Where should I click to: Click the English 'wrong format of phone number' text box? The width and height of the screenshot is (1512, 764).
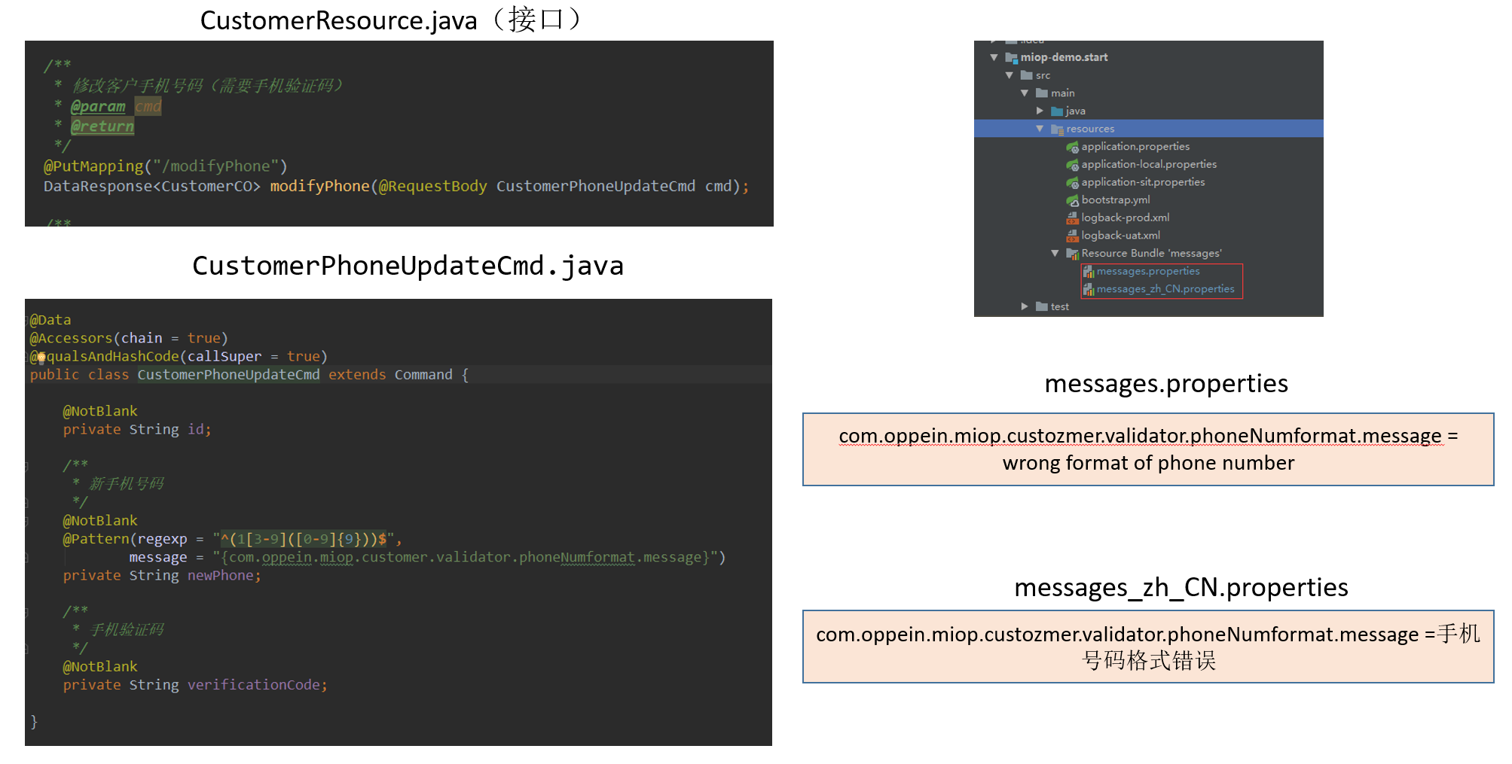[x=1148, y=449]
